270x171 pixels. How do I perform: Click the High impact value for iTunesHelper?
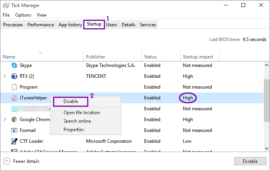pos(188,98)
